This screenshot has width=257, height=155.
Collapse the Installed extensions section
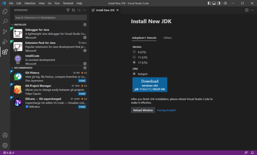pos(12,25)
